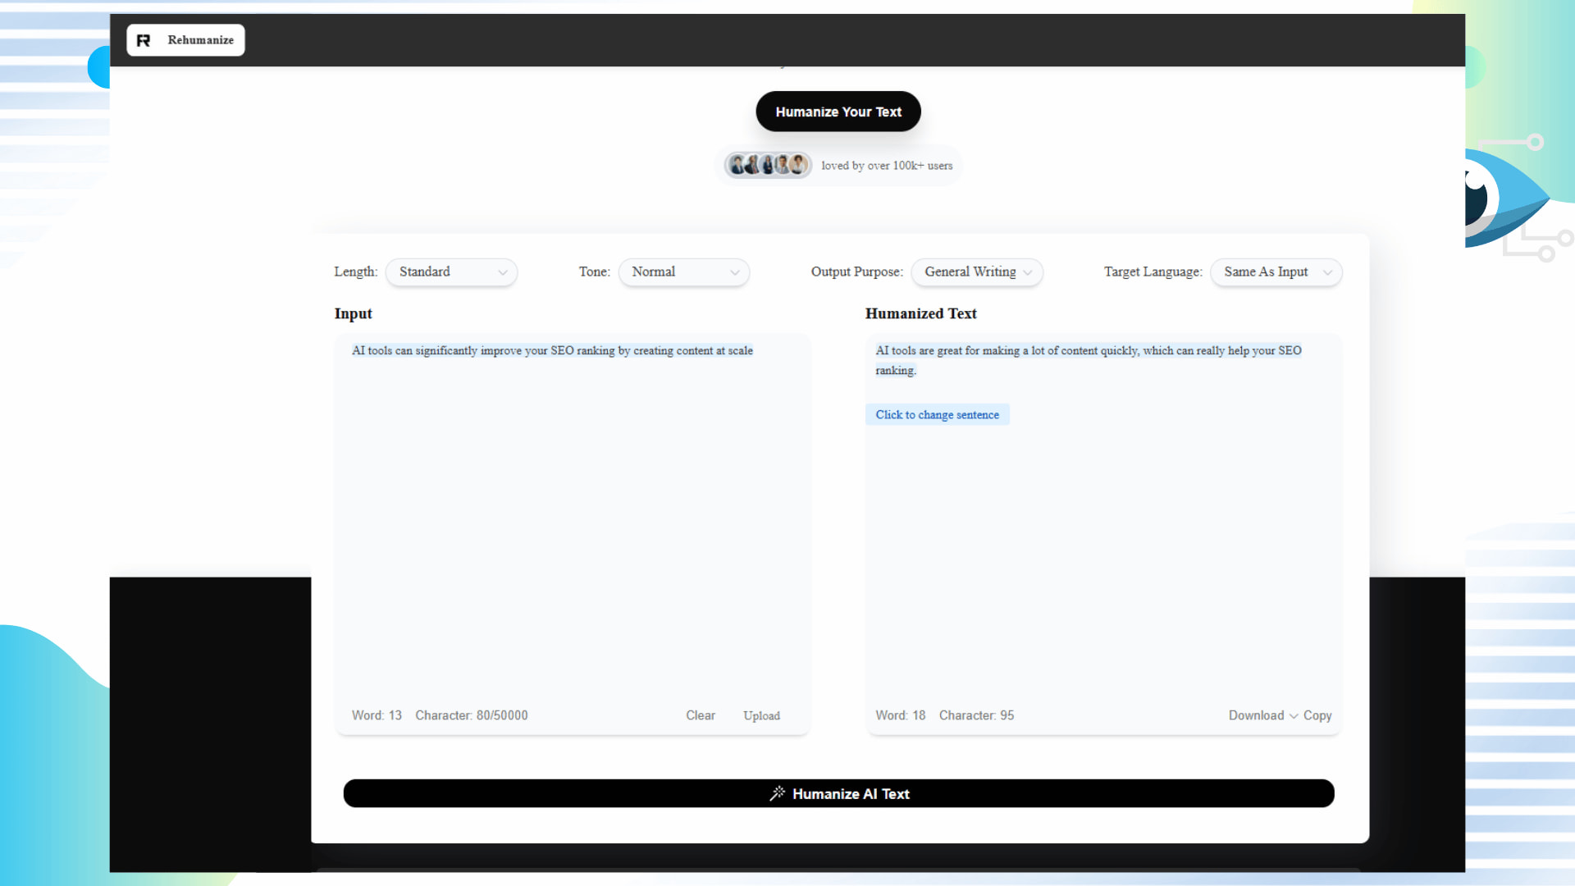Clear the input text

pos(700,715)
